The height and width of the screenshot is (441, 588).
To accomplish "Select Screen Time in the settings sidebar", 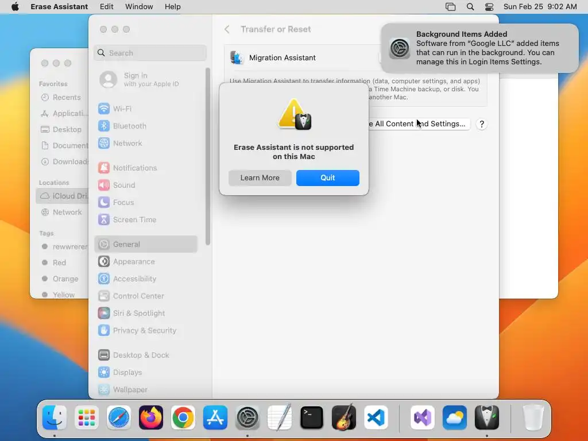I will [146, 220].
